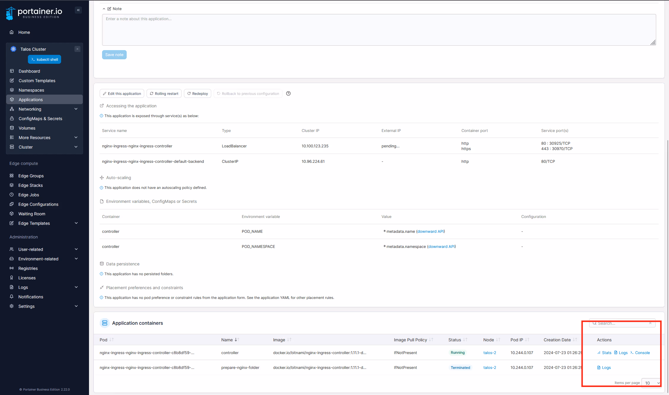Click the Application containers search field
Viewport: 669px width, 395px height.
click(622, 323)
